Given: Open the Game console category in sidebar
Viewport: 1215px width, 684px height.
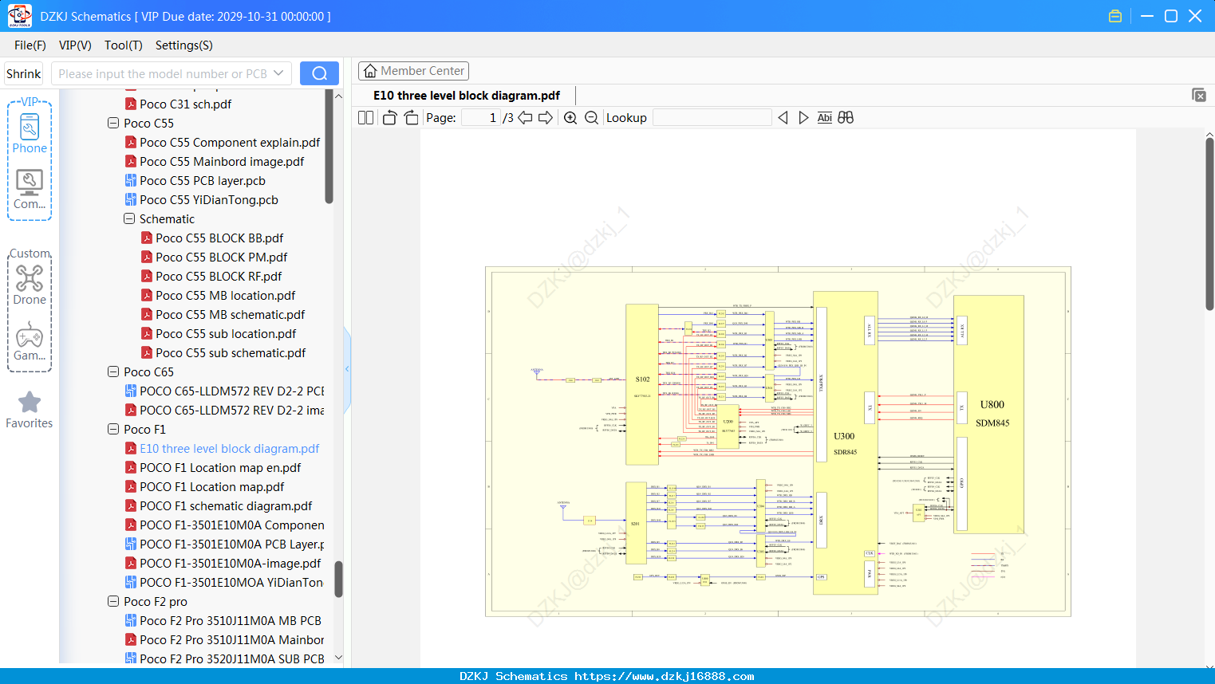Looking at the screenshot, I should coord(30,341).
